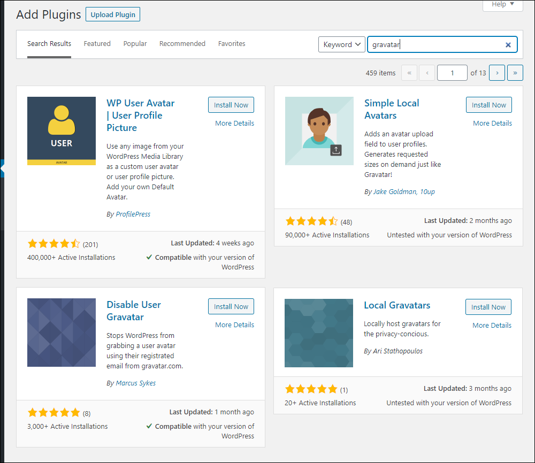View More Details for Disable User Gravatar
This screenshot has width=535, height=463.
coord(234,325)
